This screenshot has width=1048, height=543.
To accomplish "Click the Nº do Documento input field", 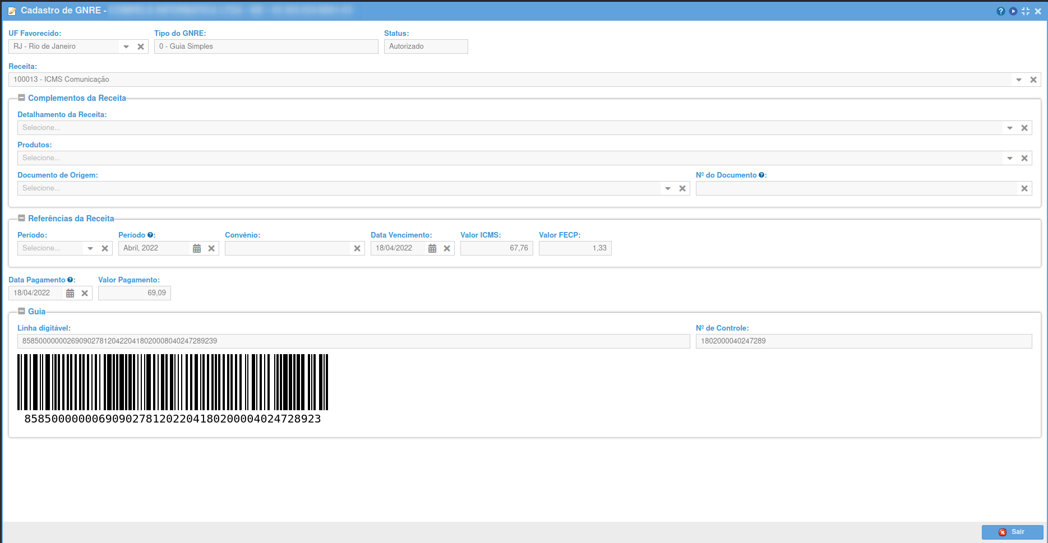I will tap(856, 188).
